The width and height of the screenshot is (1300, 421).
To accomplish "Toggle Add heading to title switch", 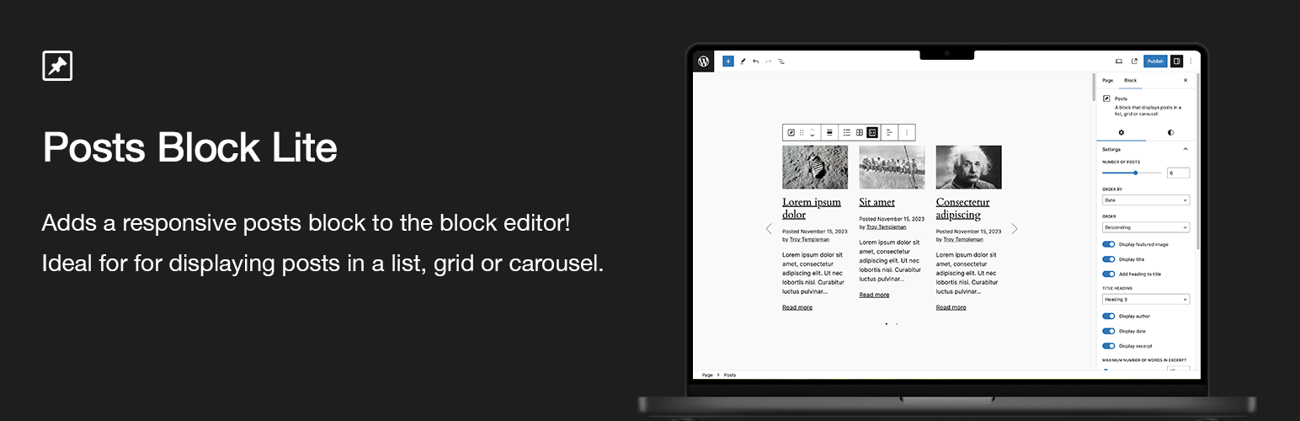I will (x=1109, y=274).
